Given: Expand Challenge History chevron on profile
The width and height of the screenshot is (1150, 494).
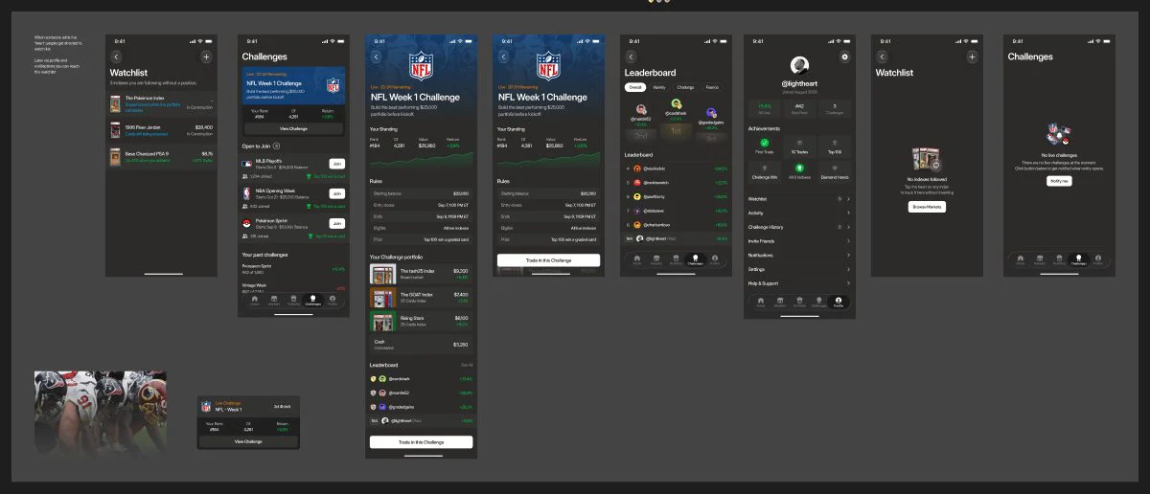Looking at the screenshot, I should point(848,227).
